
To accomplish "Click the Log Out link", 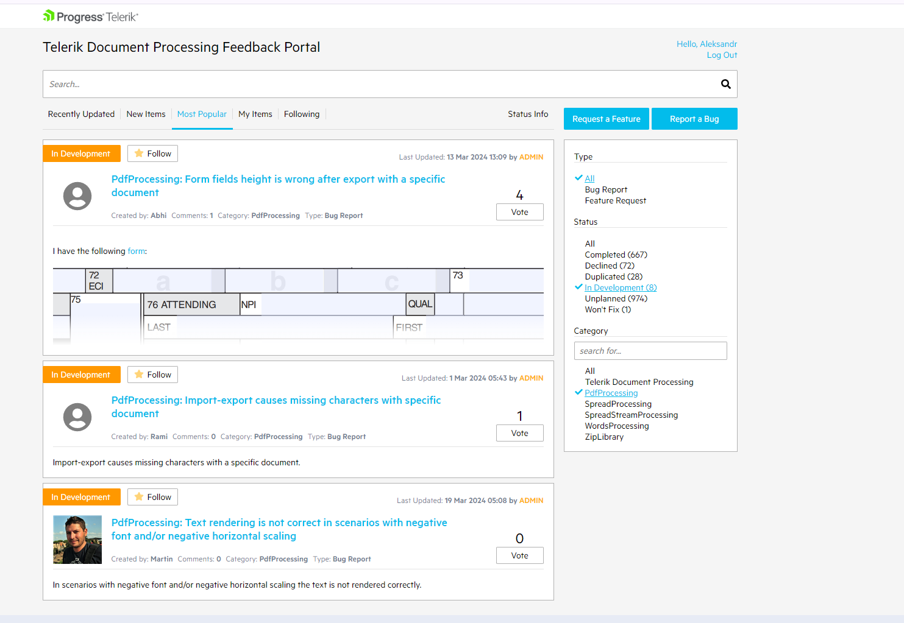I will click(722, 55).
